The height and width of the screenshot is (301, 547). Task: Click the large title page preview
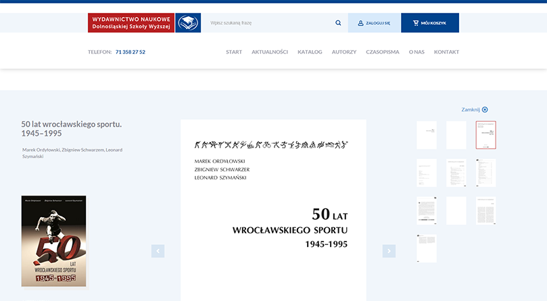coord(273,210)
